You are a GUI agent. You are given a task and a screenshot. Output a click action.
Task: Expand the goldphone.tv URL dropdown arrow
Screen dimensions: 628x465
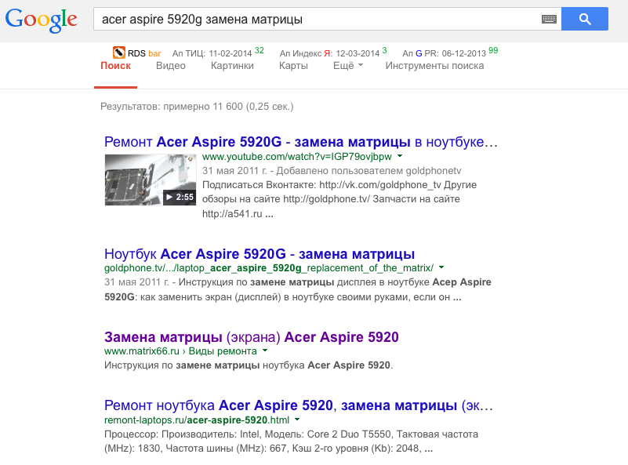[441, 267]
